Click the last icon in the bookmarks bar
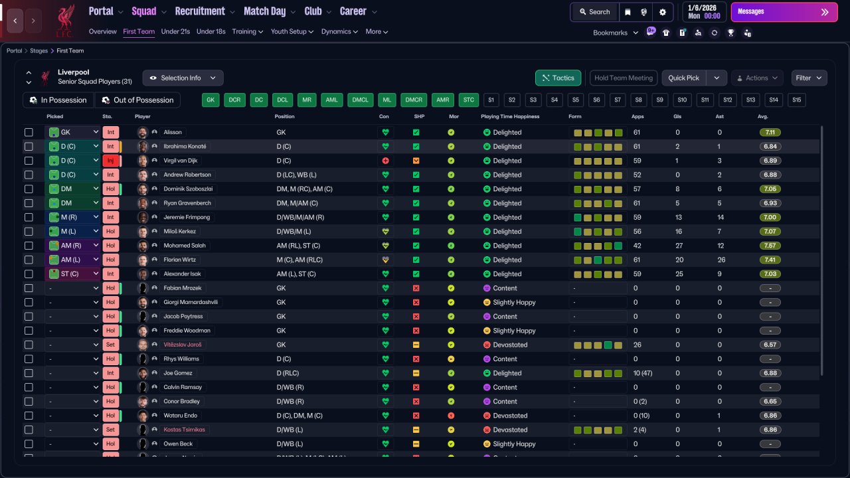850x478 pixels. pyautogui.click(x=747, y=33)
